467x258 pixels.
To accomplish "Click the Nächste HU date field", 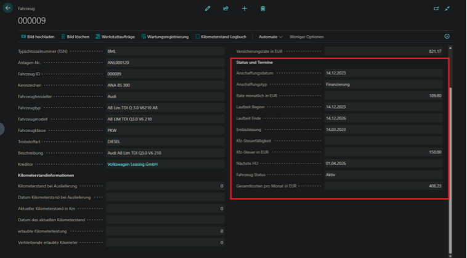I will pos(383,163).
